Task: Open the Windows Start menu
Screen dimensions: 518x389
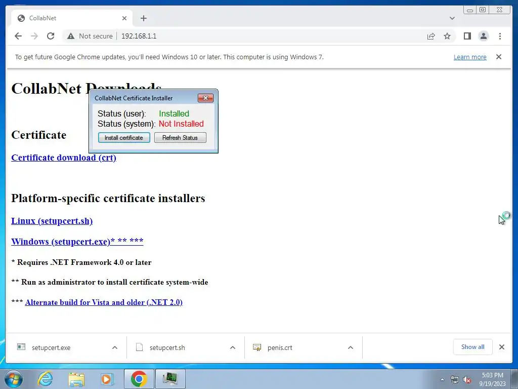Action: pos(14,379)
